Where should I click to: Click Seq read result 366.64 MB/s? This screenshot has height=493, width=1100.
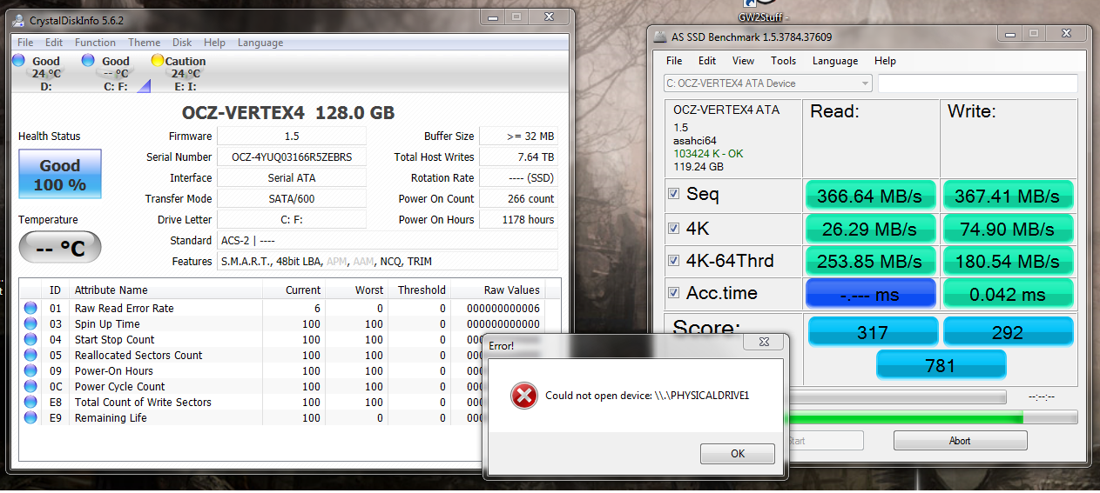[x=871, y=196]
